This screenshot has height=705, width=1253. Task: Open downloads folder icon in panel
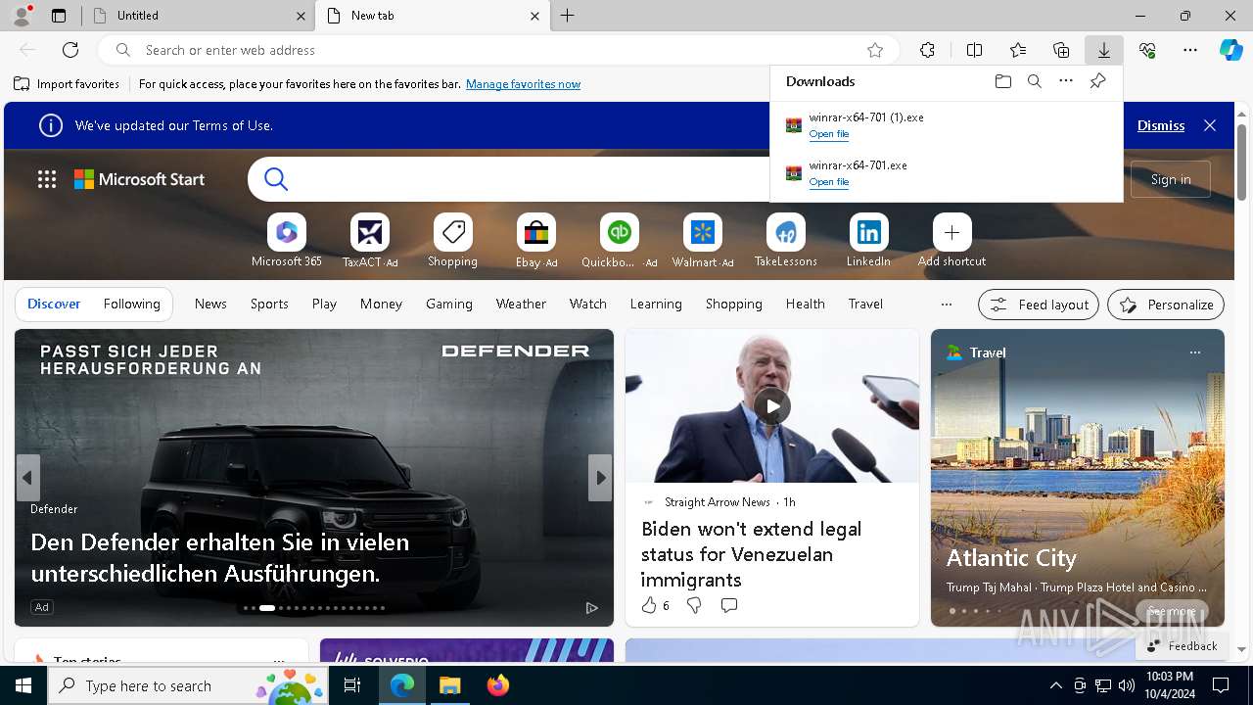[x=1002, y=81]
